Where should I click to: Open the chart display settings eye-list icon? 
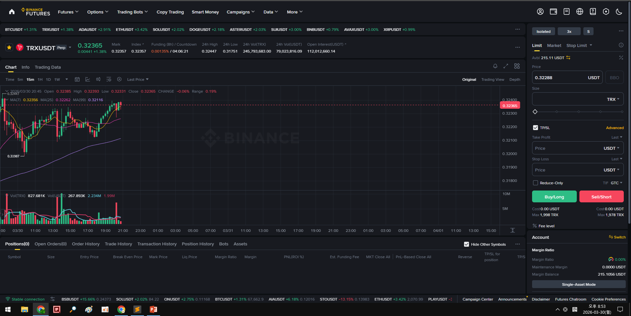point(109,79)
